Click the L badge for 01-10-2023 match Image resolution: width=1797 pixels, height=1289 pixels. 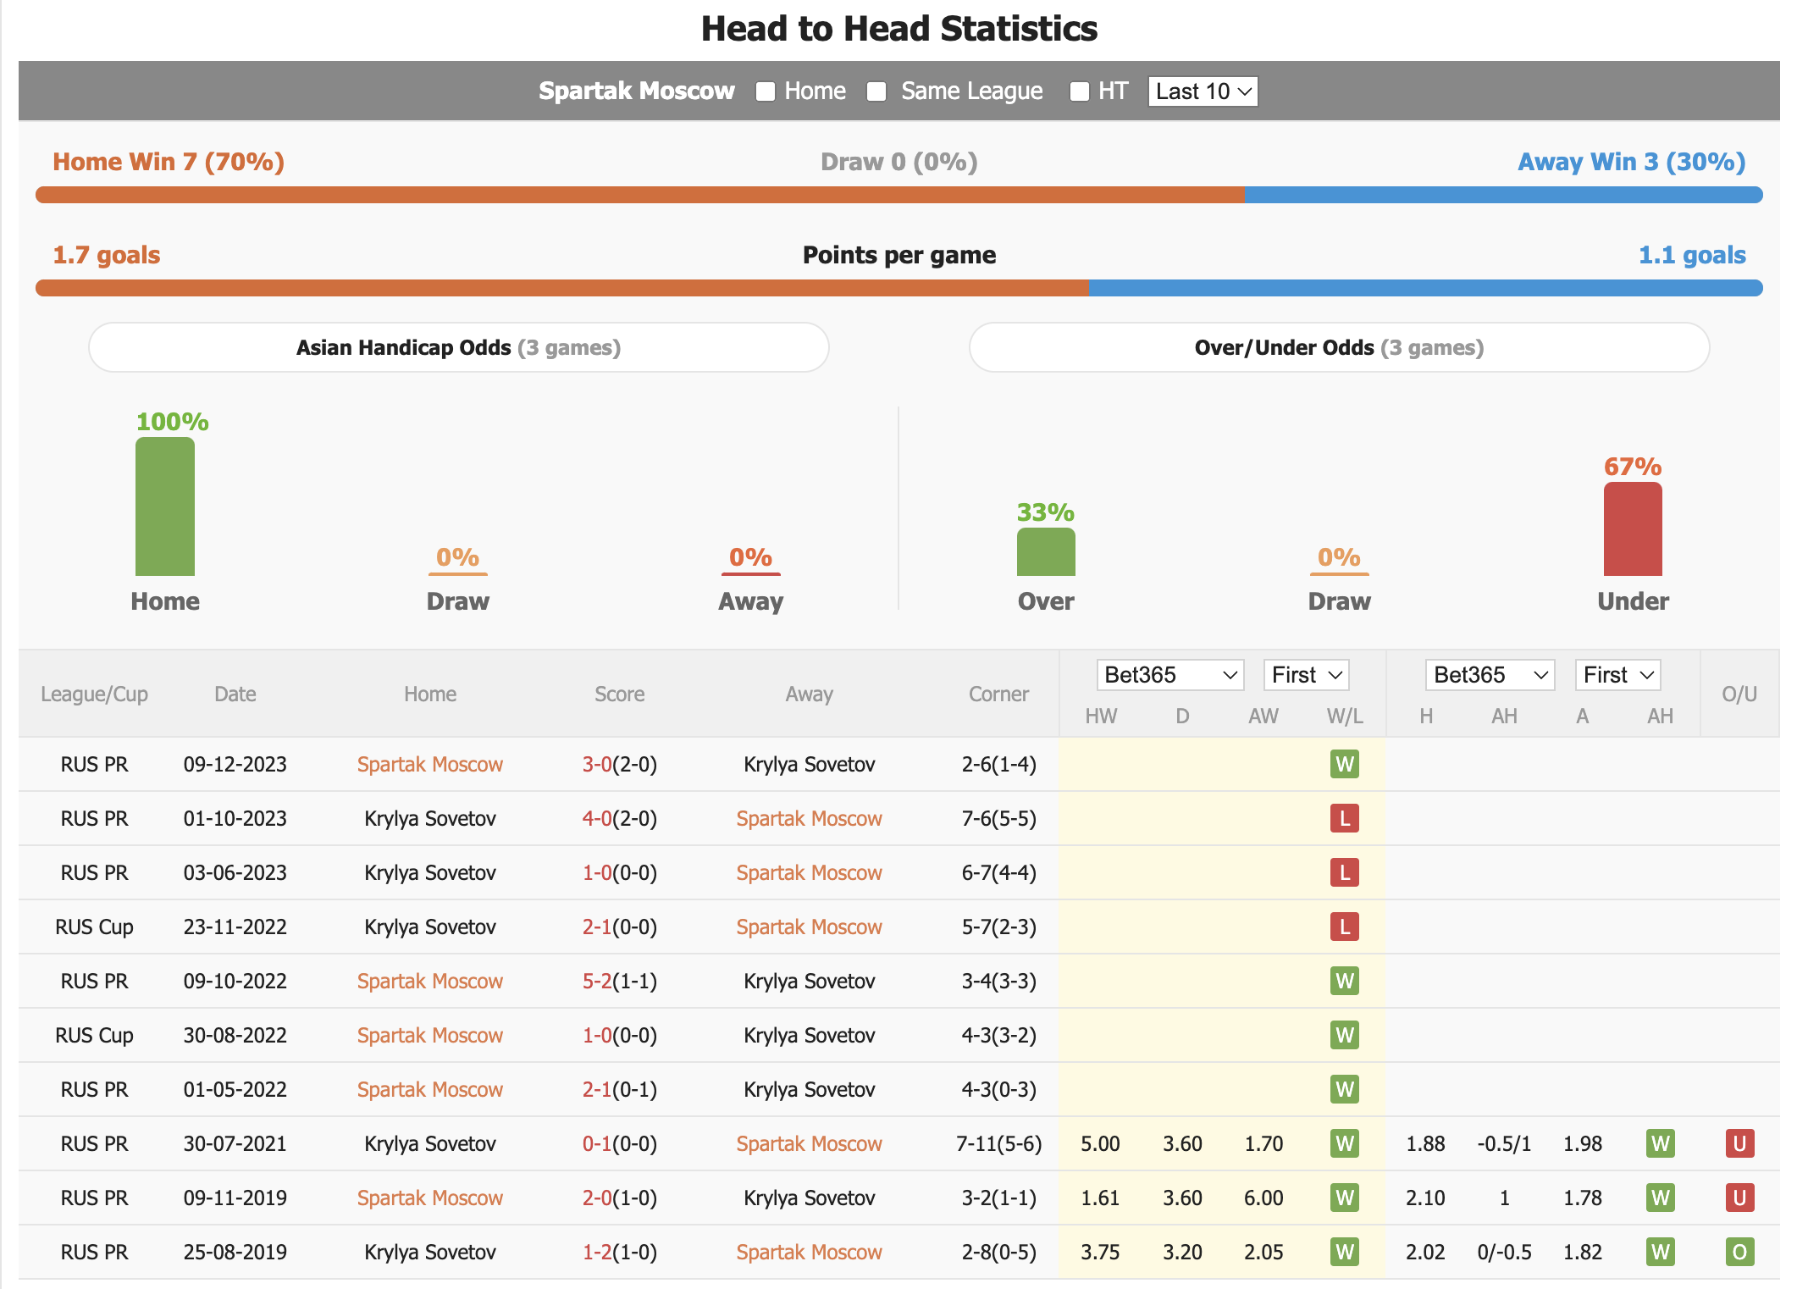click(x=1345, y=818)
